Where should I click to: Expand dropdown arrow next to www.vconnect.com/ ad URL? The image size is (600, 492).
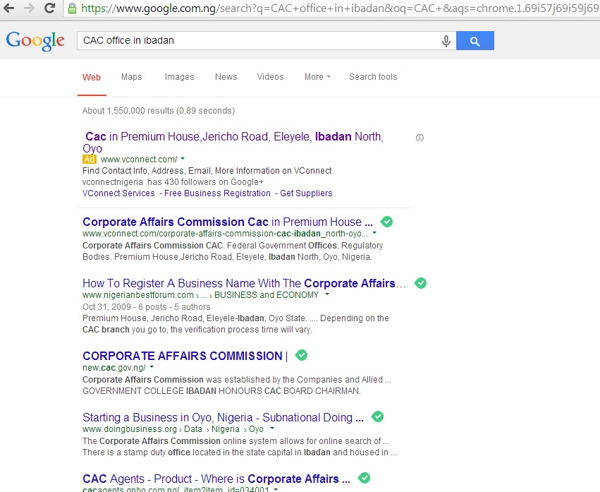(183, 158)
